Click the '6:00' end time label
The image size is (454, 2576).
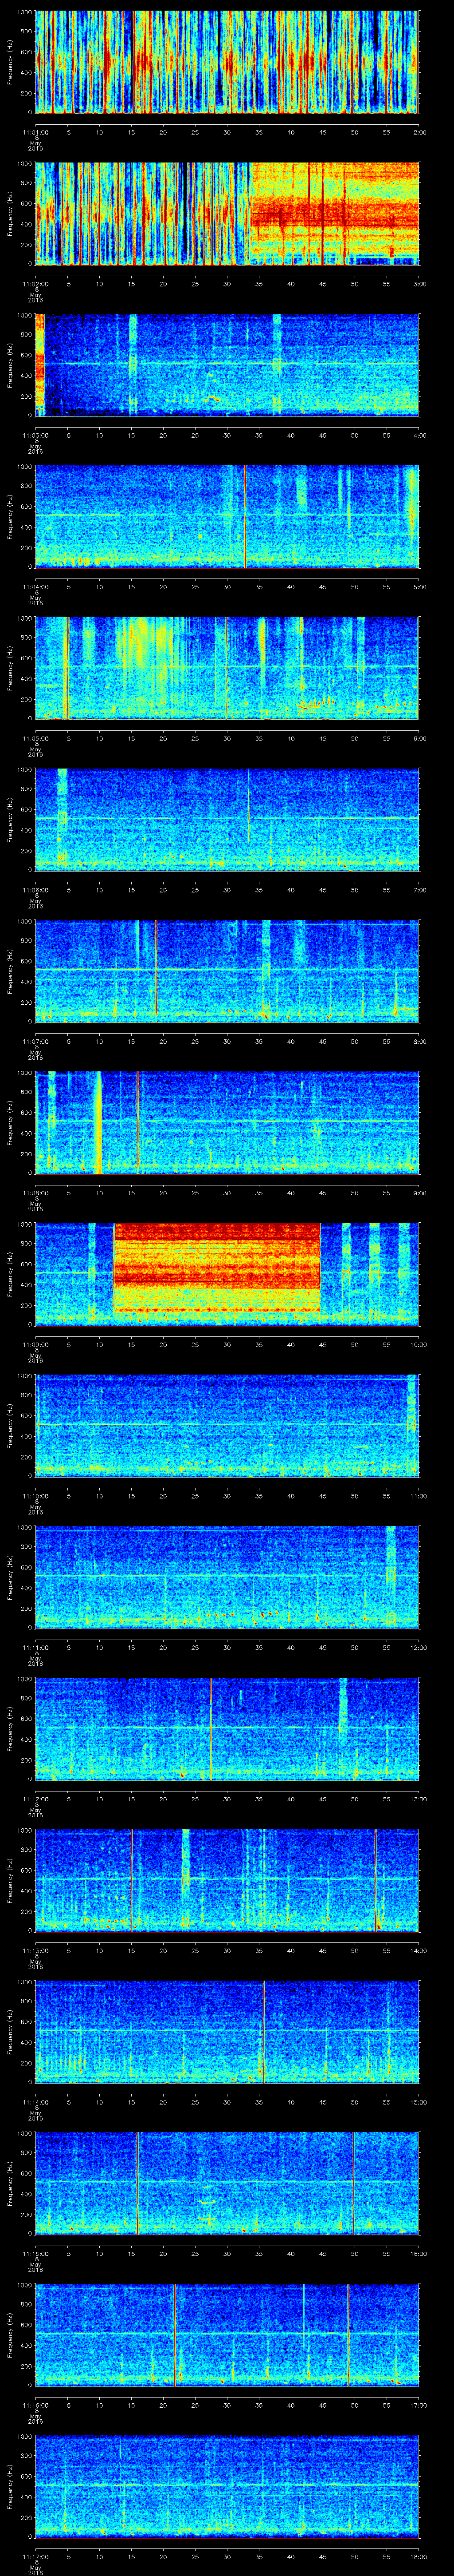(419, 738)
